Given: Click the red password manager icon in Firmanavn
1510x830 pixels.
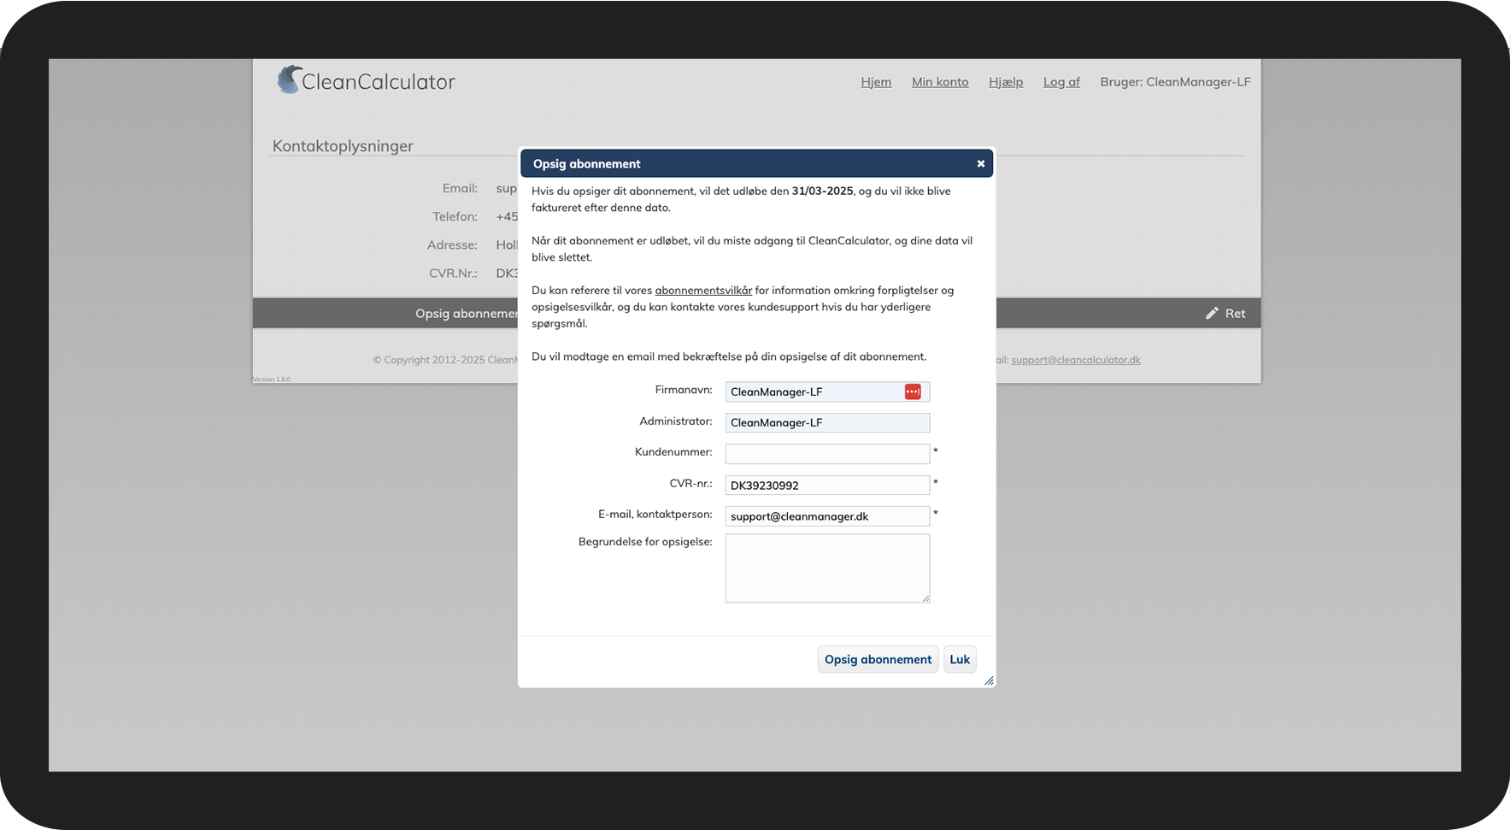Looking at the screenshot, I should pyautogui.click(x=912, y=391).
